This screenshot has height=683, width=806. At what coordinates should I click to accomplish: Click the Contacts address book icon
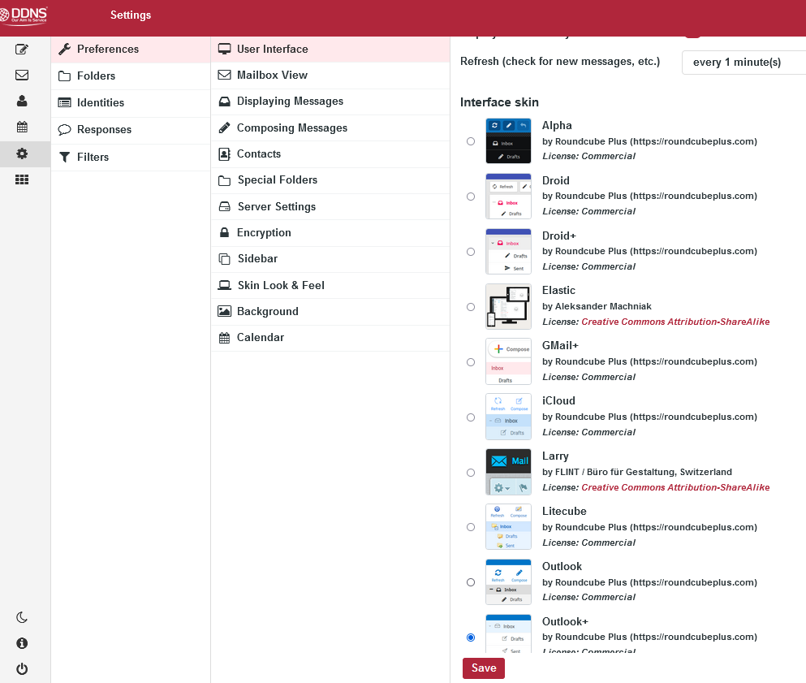pyautogui.click(x=224, y=153)
